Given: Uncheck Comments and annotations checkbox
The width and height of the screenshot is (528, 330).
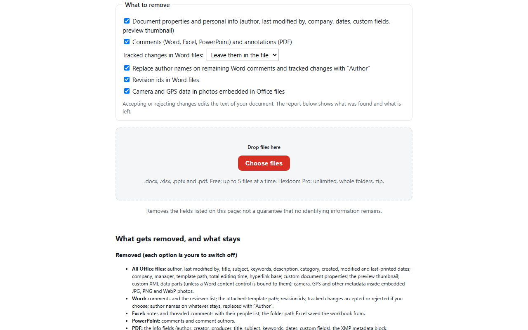Looking at the screenshot, I should click(x=127, y=42).
